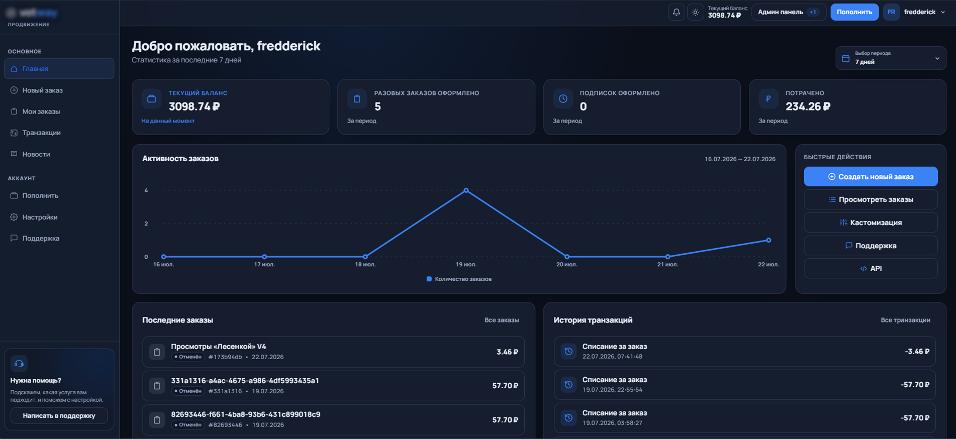Click the calendar icon in period selector
Screen dimensions: 956x439
846,58
